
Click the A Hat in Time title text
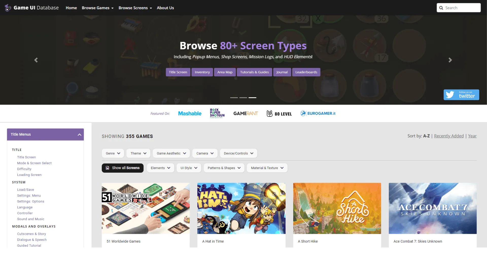(213, 241)
